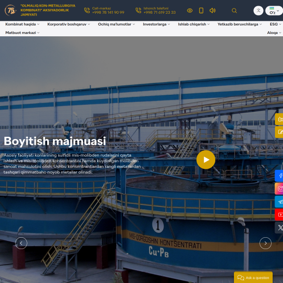
Task: Expand the Korporativ boshqaruv menu
Action: point(68,24)
